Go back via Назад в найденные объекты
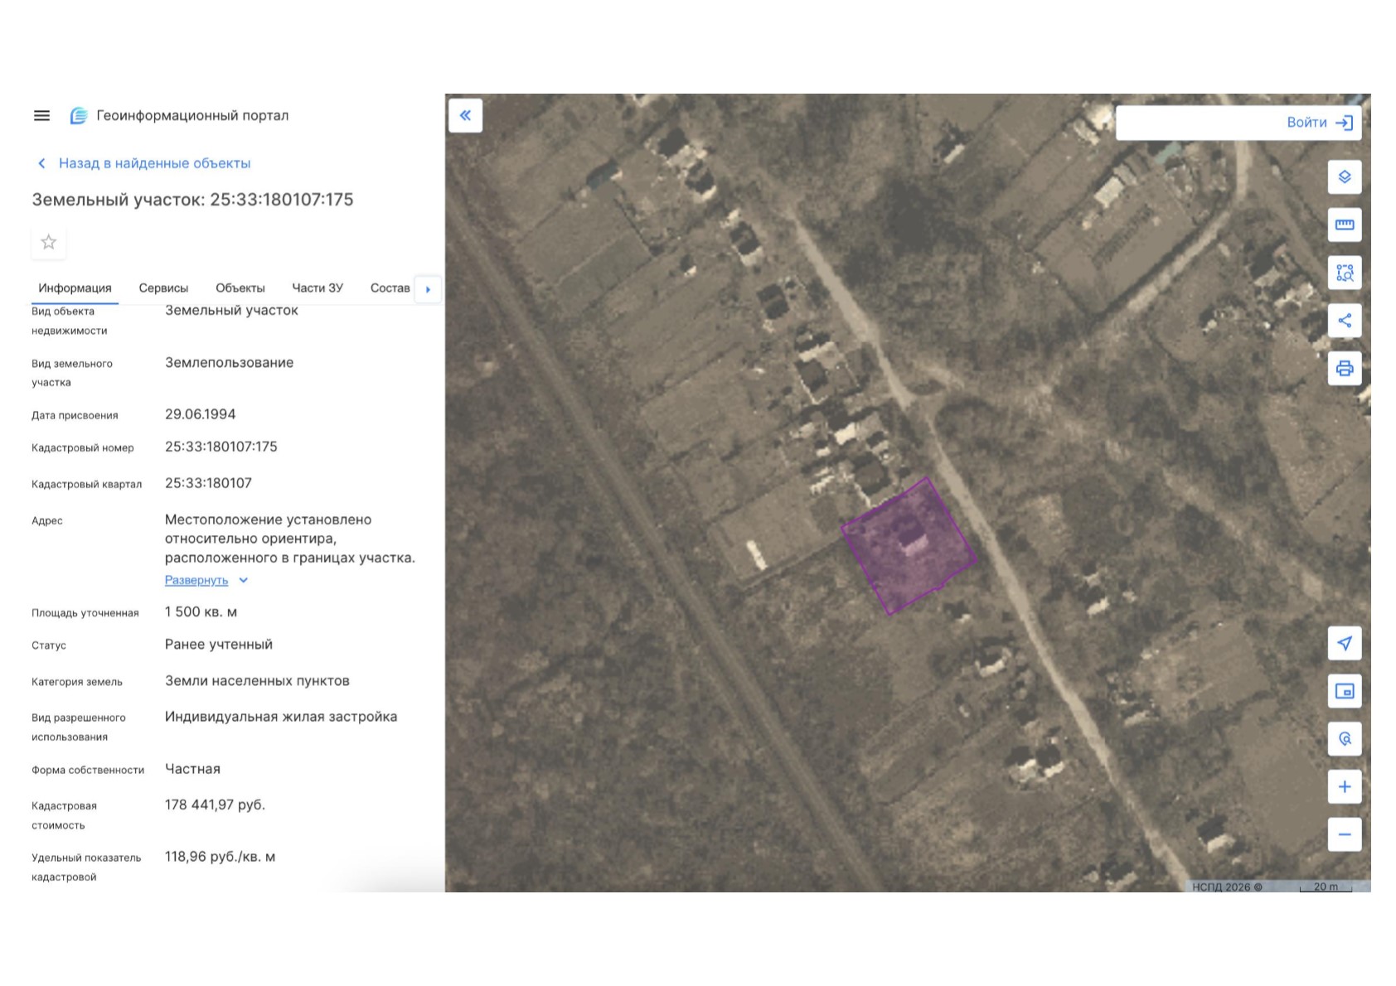Screen dimensions: 1396x986 pyautogui.click(x=153, y=163)
